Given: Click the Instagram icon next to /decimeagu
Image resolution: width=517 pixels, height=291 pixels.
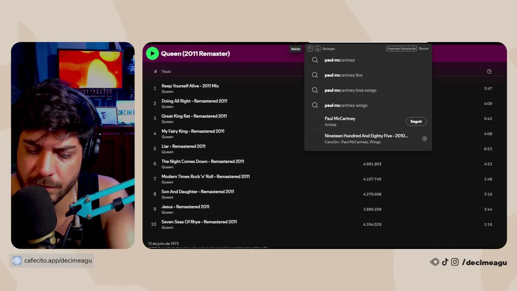Looking at the screenshot, I should (x=455, y=262).
